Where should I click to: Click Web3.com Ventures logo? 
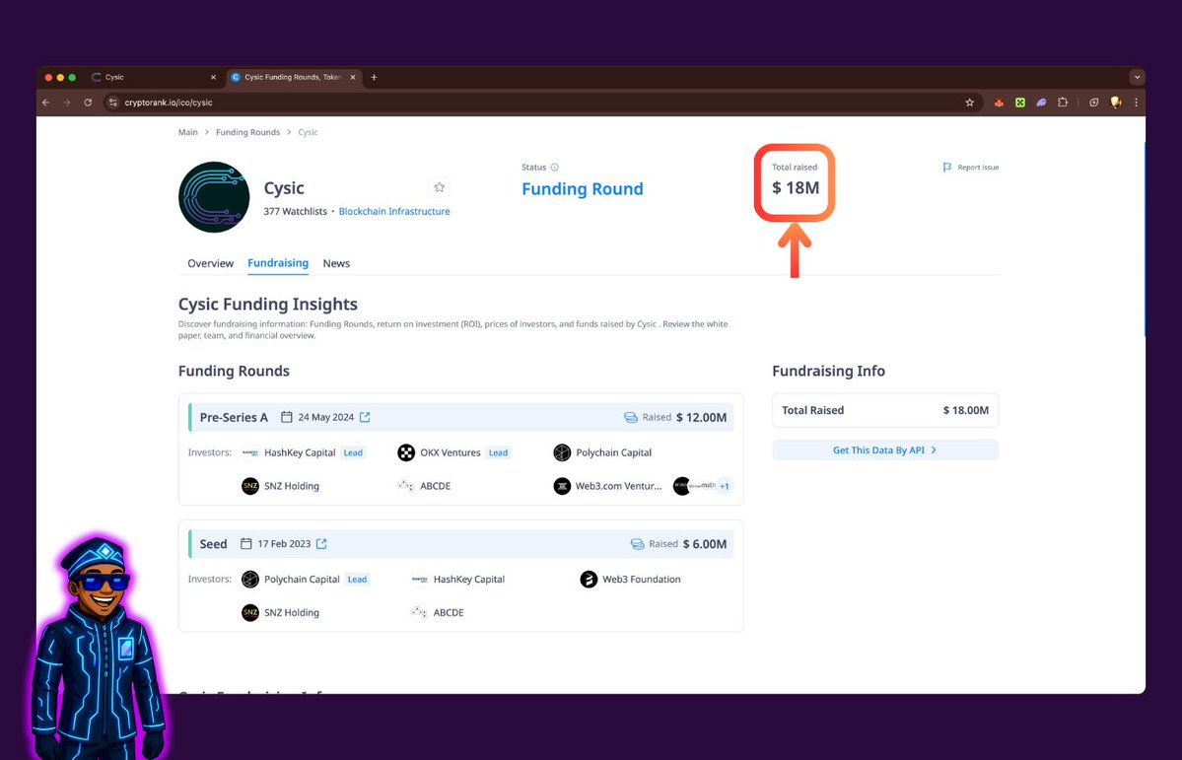point(562,486)
